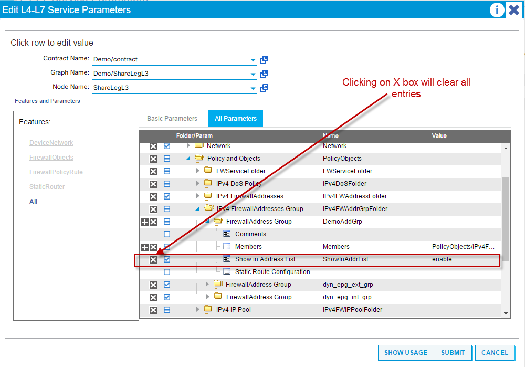Image resolution: width=525 pixels, height=367 pixels.
Task: Open the Graph Name dropdown
Action: [x=253, y=74]
